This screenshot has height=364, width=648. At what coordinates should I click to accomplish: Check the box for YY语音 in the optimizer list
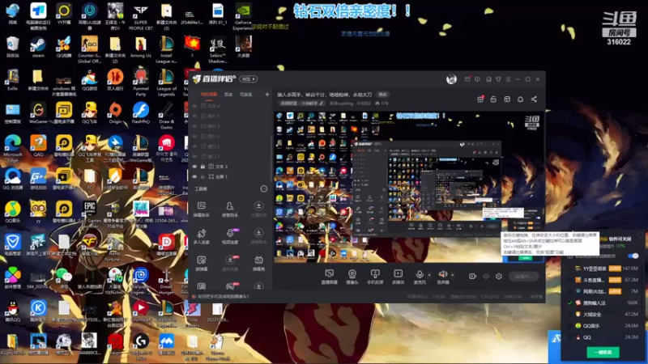(x=570, y=269)
